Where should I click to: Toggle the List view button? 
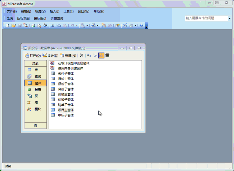(x=101, y=56)
